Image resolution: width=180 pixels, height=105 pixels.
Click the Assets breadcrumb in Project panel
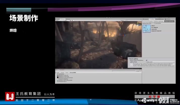tap(58, 73)
